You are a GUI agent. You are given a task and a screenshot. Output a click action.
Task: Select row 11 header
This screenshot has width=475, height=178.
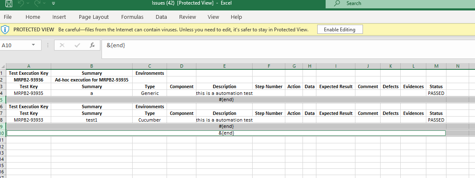[3, 140]
